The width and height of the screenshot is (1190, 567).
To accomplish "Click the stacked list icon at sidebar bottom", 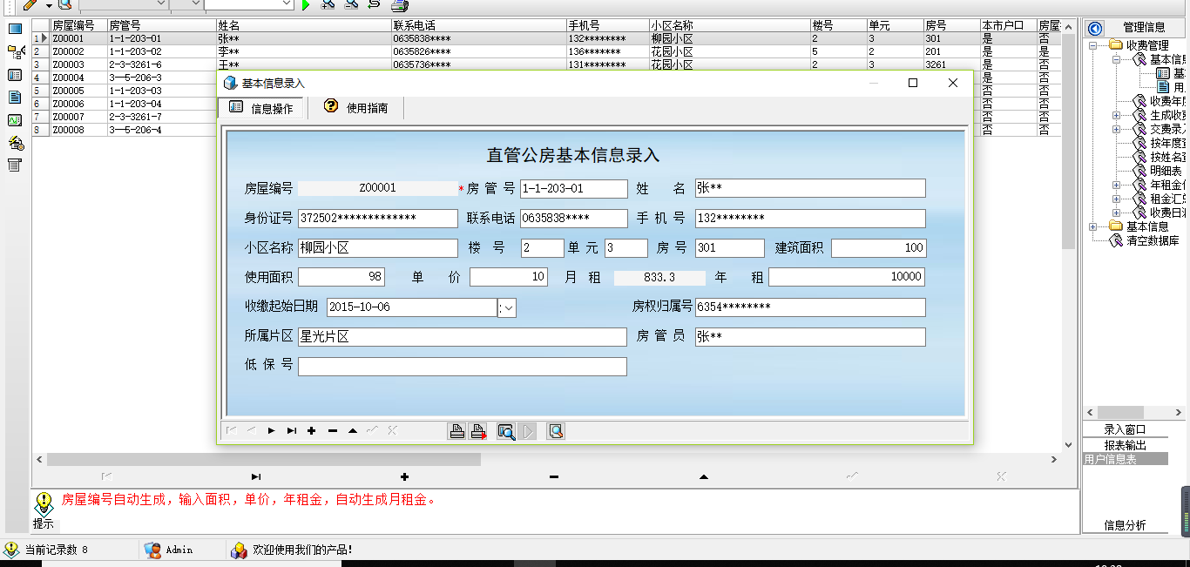I will pos(15,165).
